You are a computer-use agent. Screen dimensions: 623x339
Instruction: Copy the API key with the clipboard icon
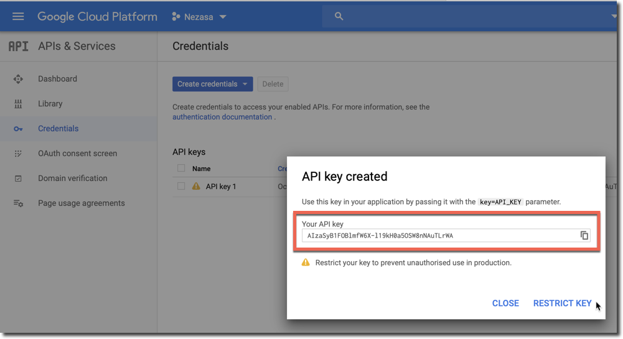pos(584,235)
